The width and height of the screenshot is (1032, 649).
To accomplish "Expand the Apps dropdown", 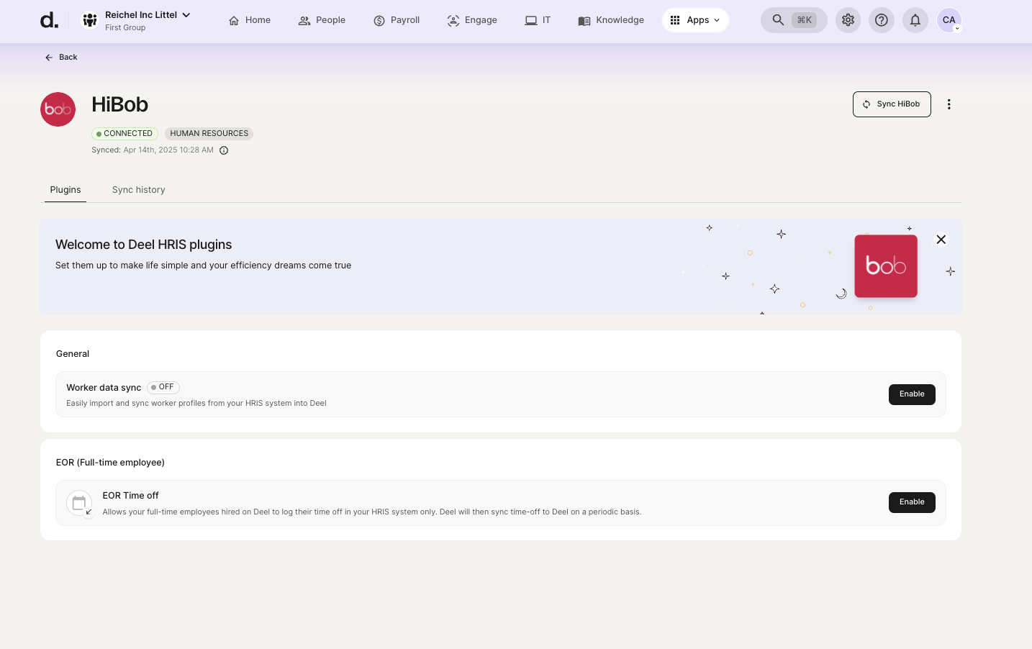I will (x=695, y=20).
